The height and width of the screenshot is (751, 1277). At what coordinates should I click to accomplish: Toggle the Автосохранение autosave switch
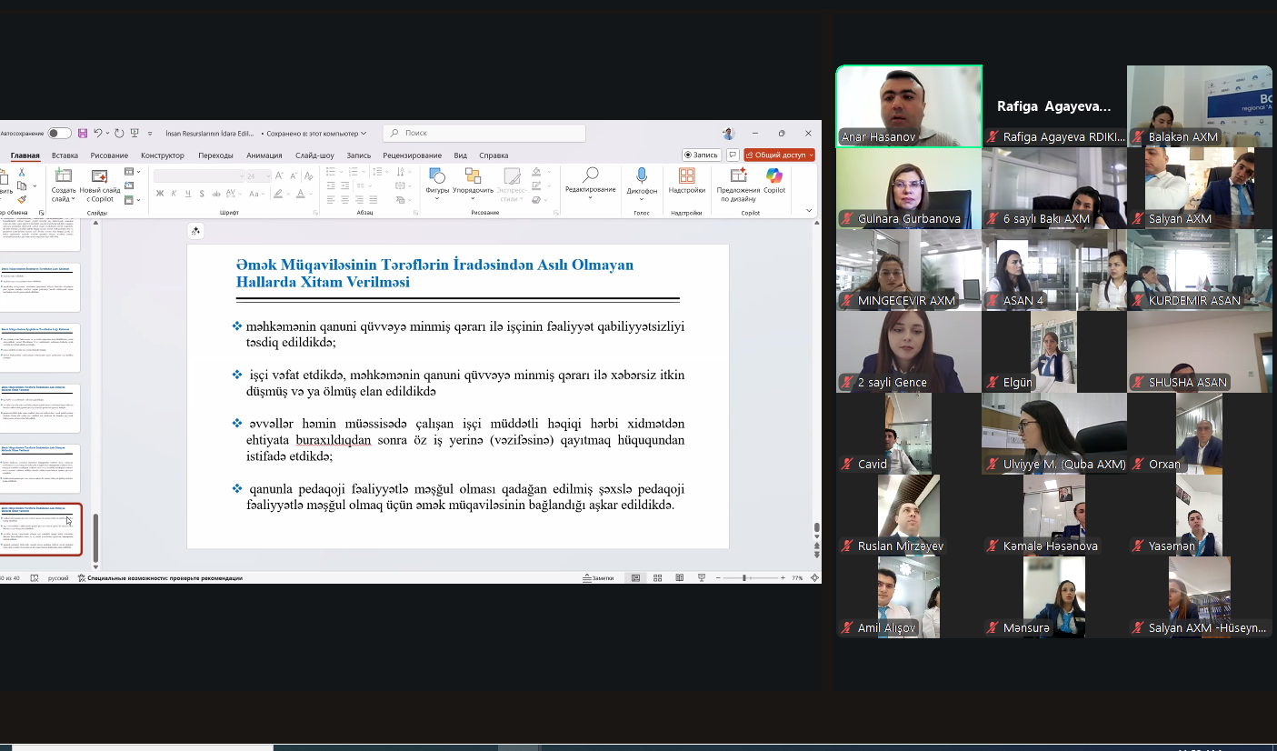pos(59,134)
